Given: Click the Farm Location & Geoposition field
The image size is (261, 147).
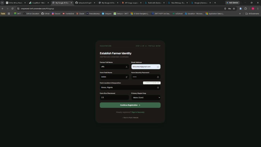Looking at the screenshot, I should pyautogui.click(x=130, y=87).
